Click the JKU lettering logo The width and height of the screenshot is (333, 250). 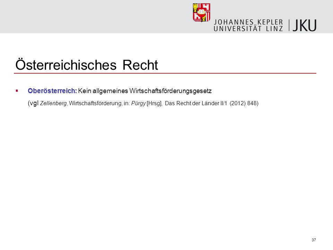305,25
